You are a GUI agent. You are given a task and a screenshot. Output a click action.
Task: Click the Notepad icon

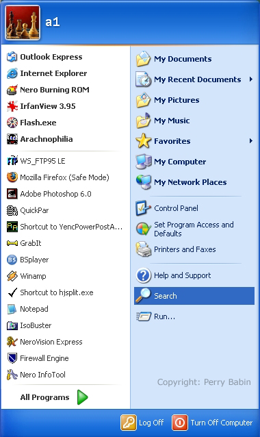click(x=12, y=309)
